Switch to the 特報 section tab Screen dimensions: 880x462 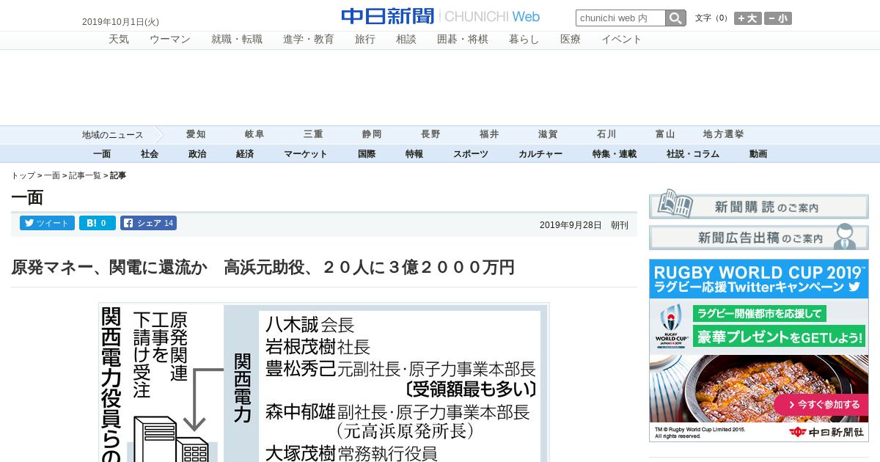[x=414, y=154]
